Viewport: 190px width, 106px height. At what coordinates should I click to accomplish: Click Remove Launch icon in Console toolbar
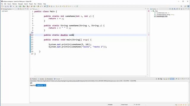[x=159, y=79]
